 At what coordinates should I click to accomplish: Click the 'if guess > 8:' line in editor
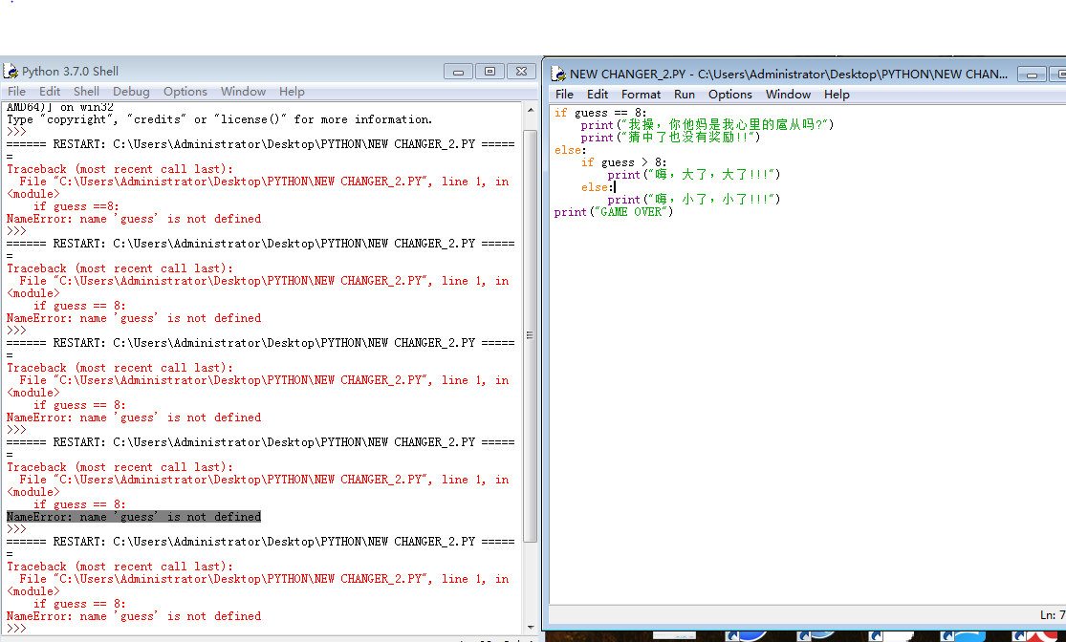click(624, 162)
